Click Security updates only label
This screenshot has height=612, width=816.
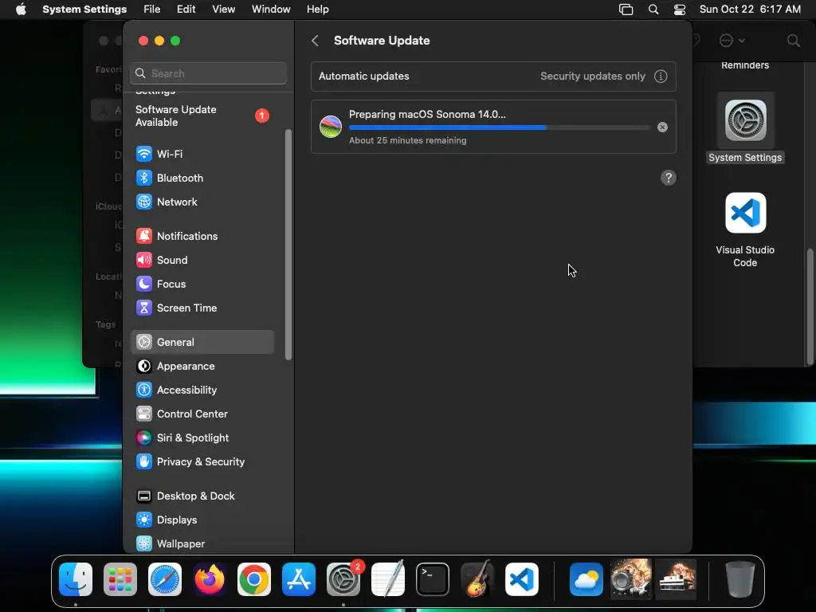pos(592,76)
